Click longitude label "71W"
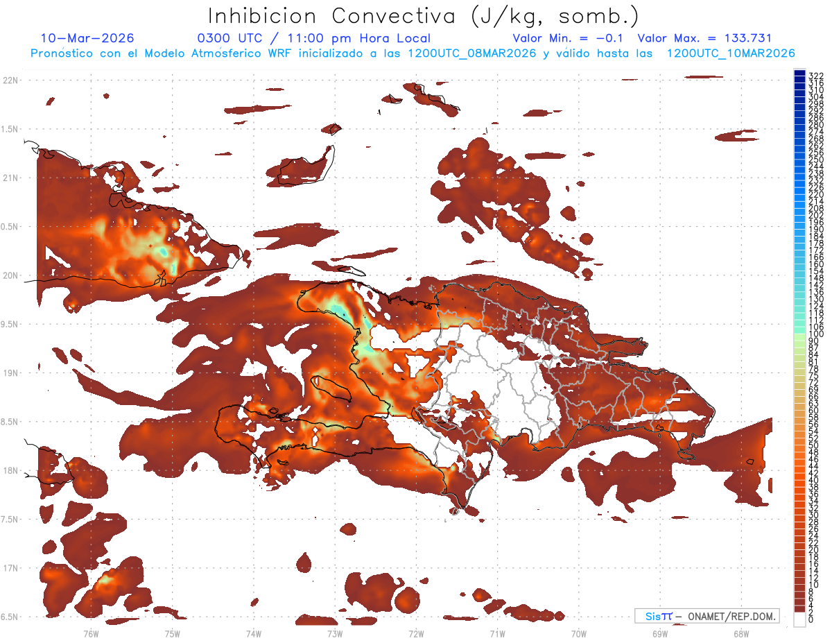 pyautogui.click(x=497, y=633)
